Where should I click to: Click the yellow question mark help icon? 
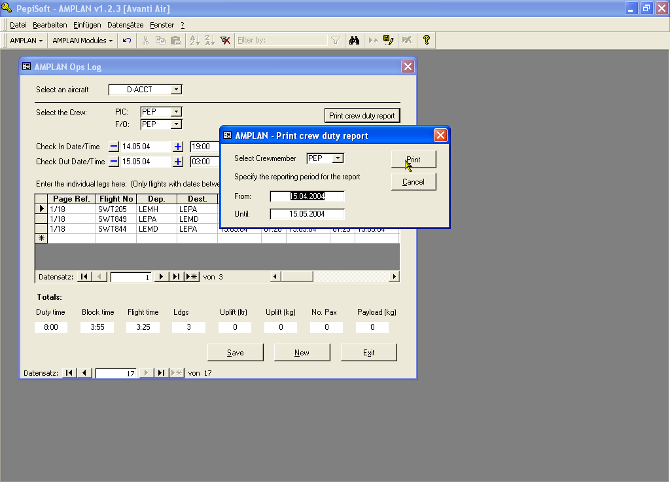[427, 41]
